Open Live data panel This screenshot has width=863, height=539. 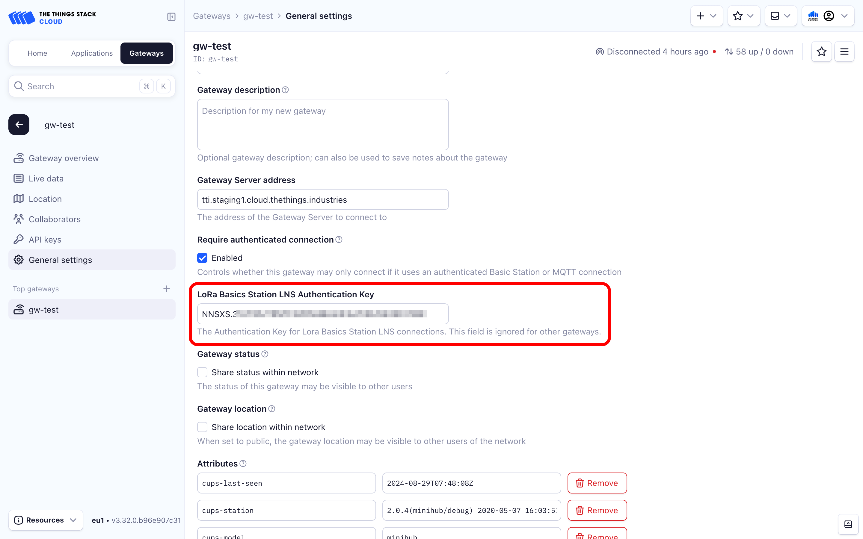[45, 179]
